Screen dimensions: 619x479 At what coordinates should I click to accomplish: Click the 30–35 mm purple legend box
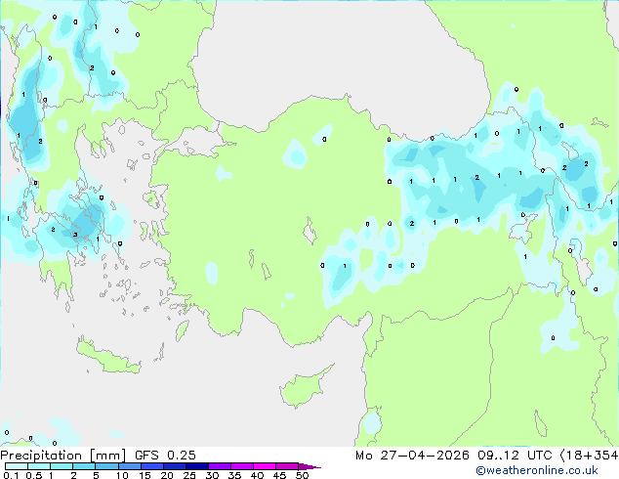click(x=220, y=466)
